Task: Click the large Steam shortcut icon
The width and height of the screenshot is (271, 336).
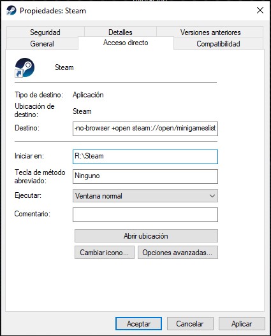Action: (24, 67)
